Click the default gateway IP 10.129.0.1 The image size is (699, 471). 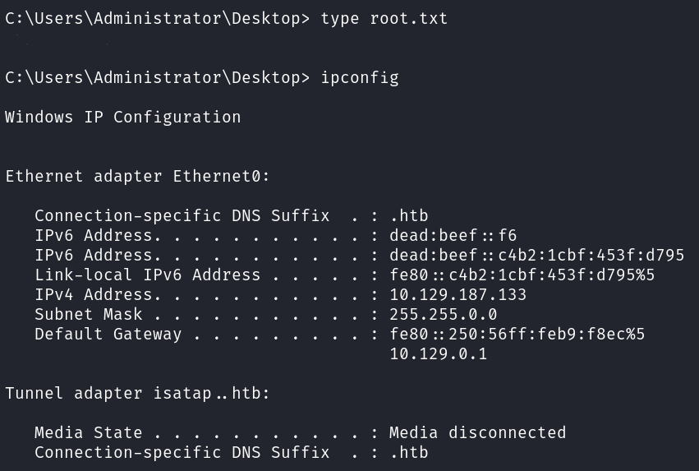[x=438, y=353]
